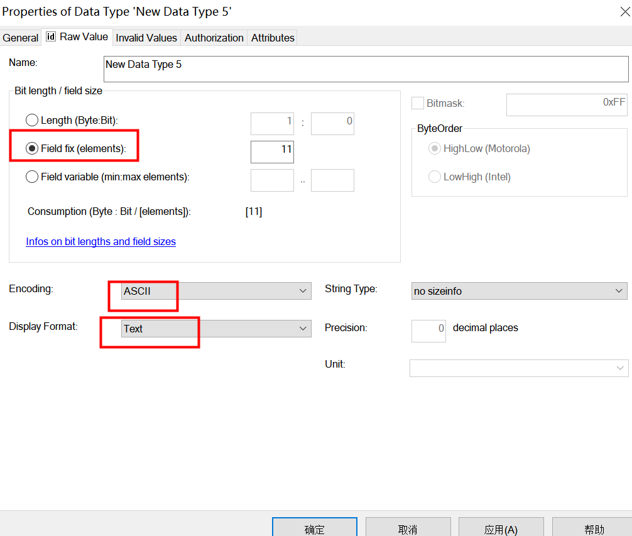Viewport: 632px width, 536px height.
Task: Select the Length (Byte:Bit) radio button
Action: click(32, 120)
